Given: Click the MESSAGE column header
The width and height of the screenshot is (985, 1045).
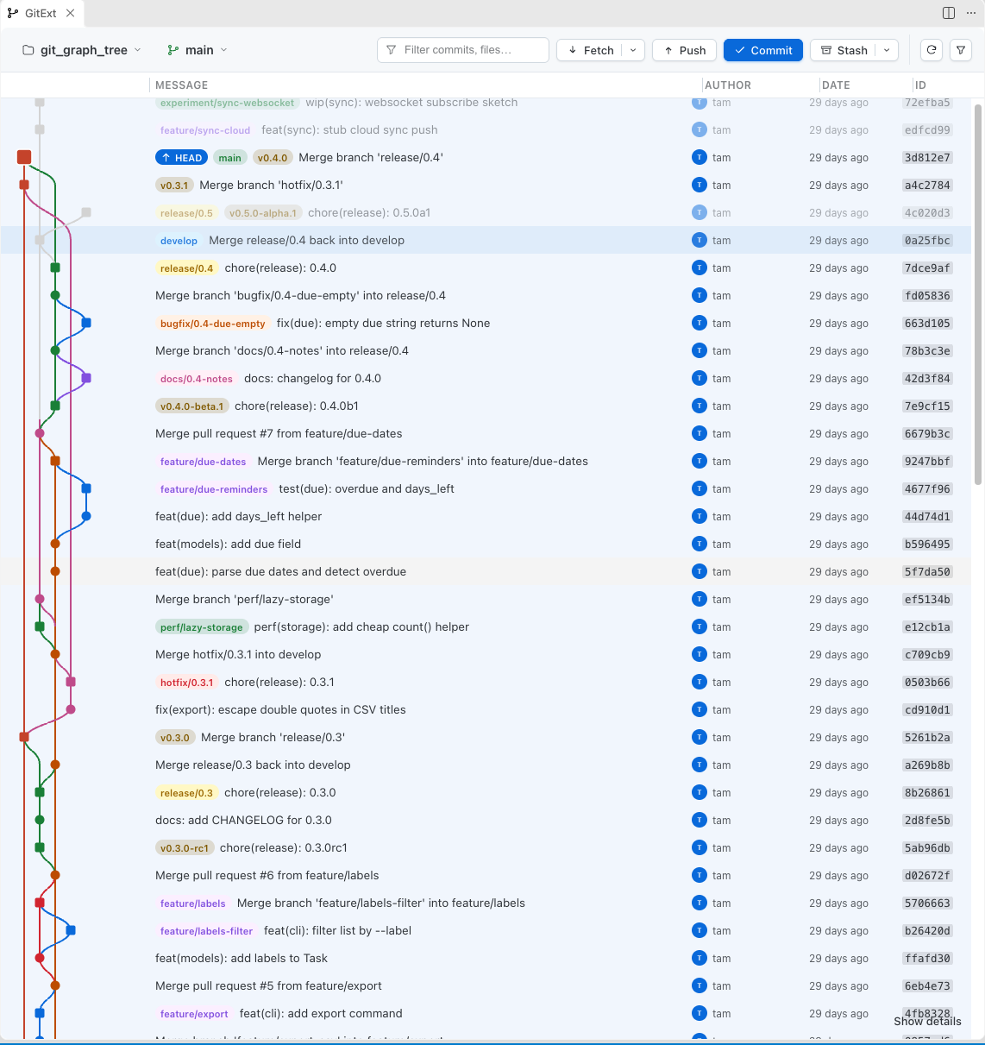Looking at the screenshot, I should point(182,85).
